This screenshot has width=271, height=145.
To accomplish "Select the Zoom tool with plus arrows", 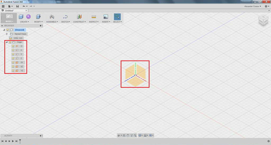I will (131, 136).
